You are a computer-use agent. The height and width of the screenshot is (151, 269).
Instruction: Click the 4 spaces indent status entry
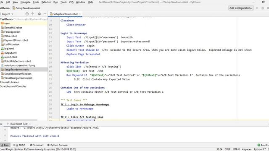(247, 149)
